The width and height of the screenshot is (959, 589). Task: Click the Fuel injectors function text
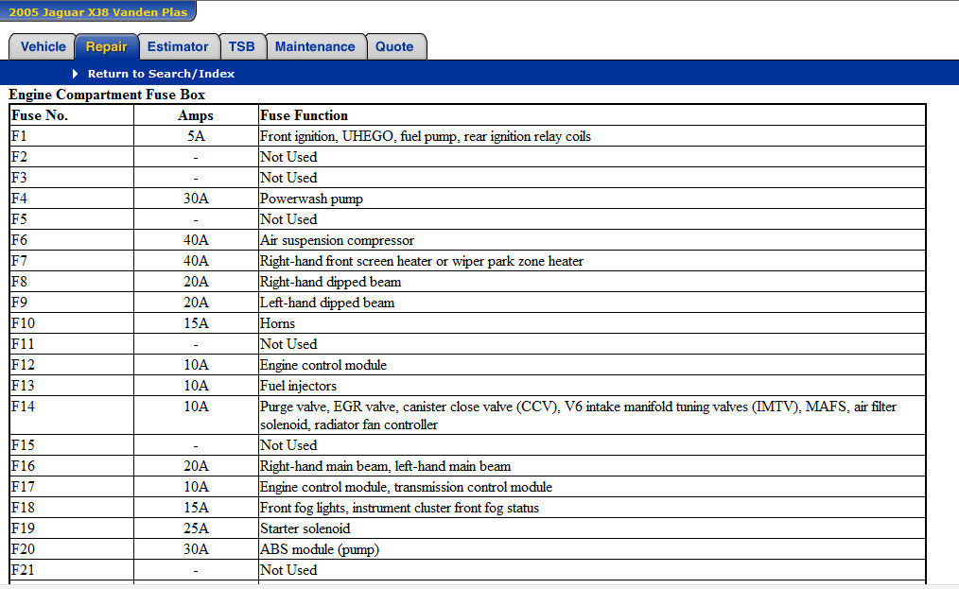(298, 386)
